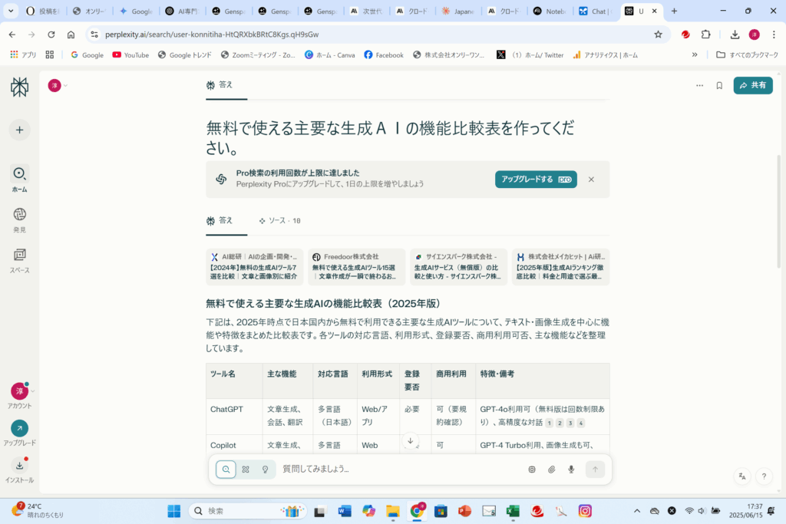
Task: Open the Google トレンド bookmark
Action: pos(184,54)
